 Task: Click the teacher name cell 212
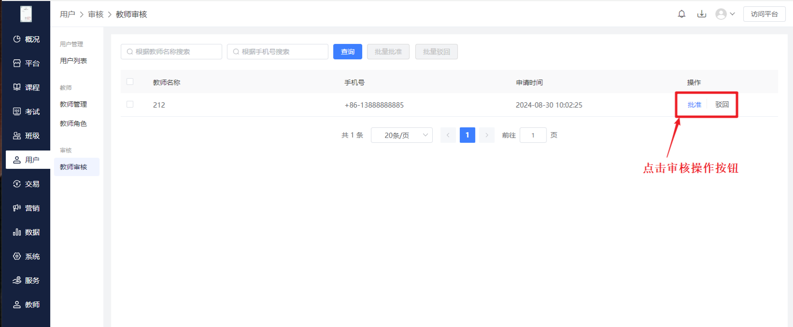(x=159, y=105)
